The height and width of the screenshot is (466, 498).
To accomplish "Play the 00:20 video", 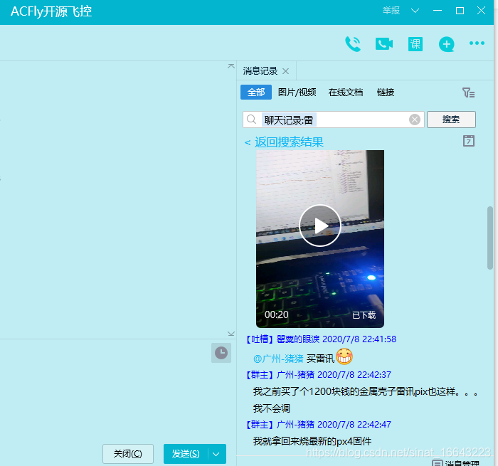I will 320,226.
